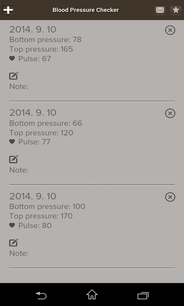Select the Note field under bottom pressure 78
This screenshot has width=184, height=306.
click(19, 86)
